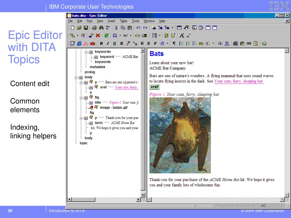Toggle Underline formatting

(x=115, y=43)
